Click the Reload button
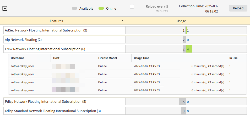This screenshot has width=250, height=116. click(238, 8)
